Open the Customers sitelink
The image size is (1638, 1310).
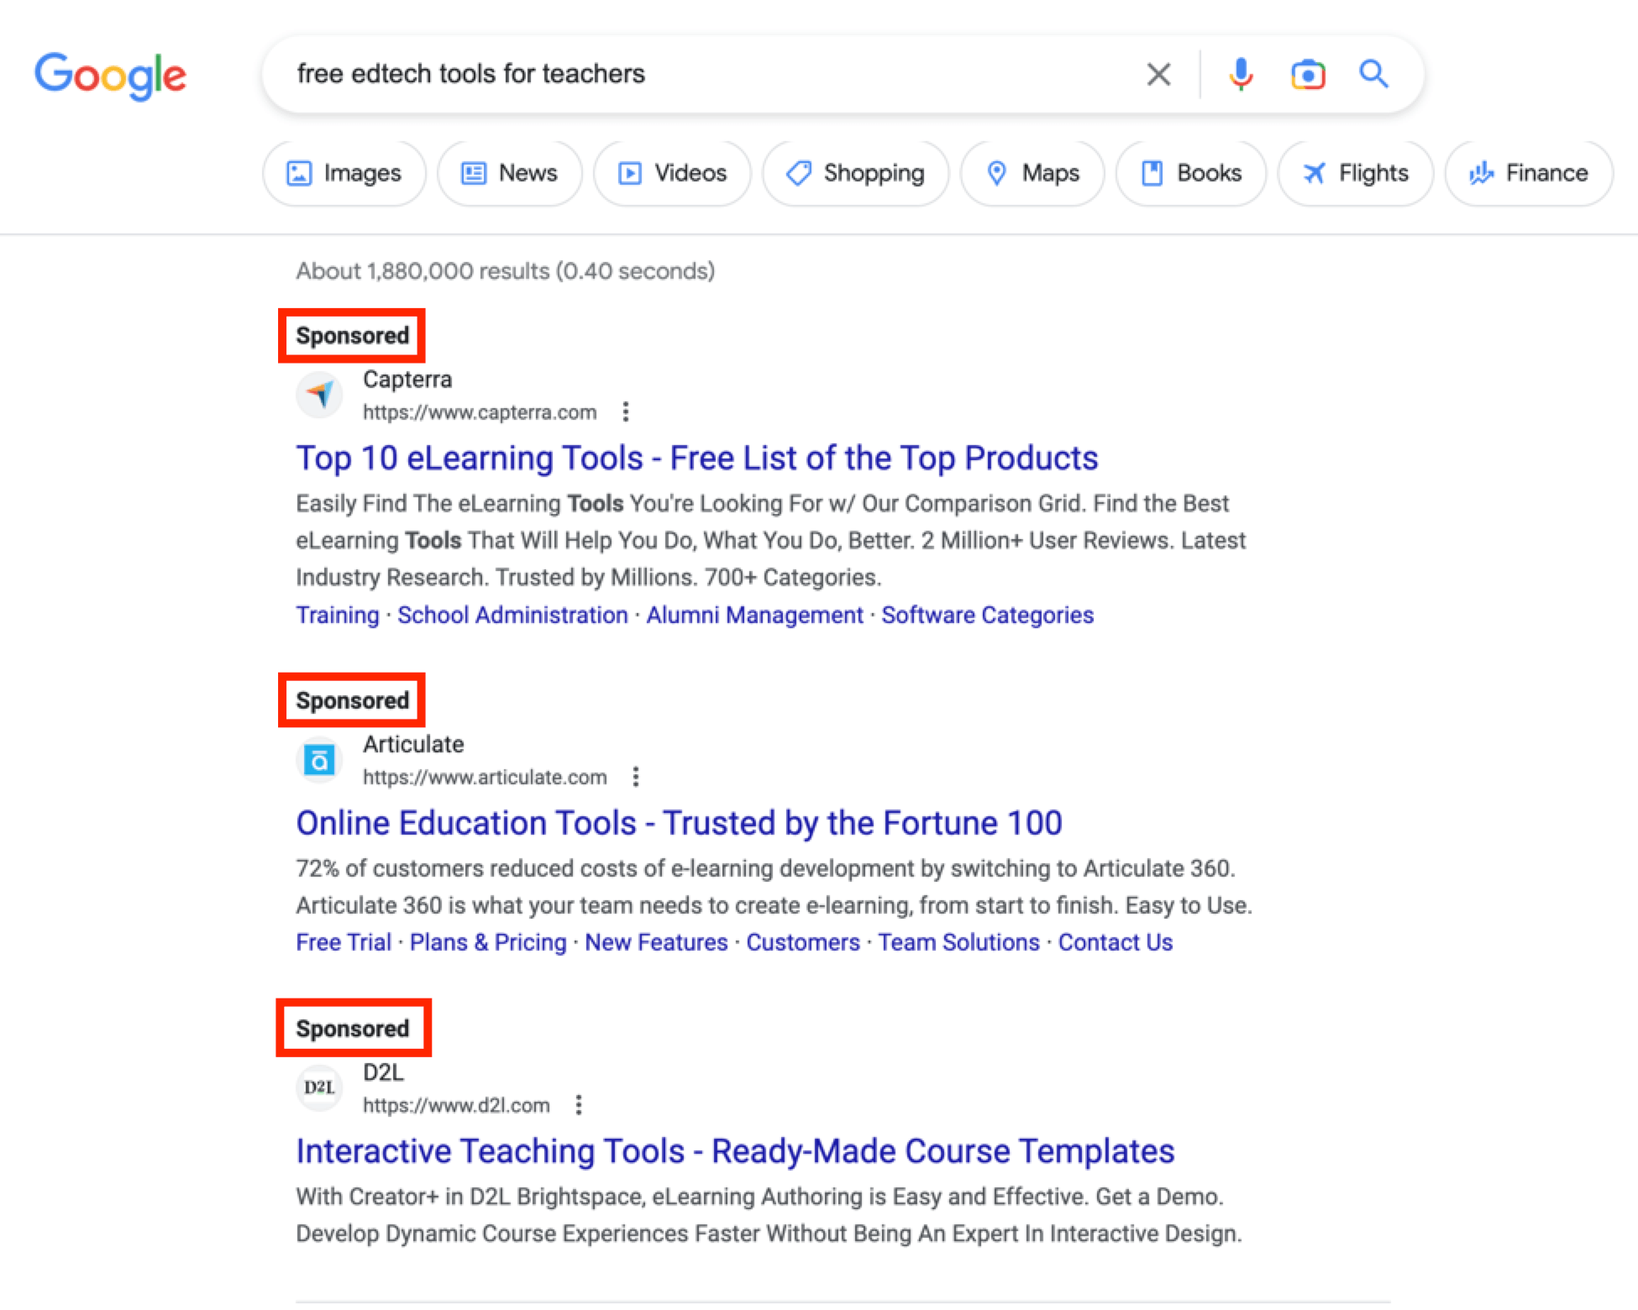[803, 942]
